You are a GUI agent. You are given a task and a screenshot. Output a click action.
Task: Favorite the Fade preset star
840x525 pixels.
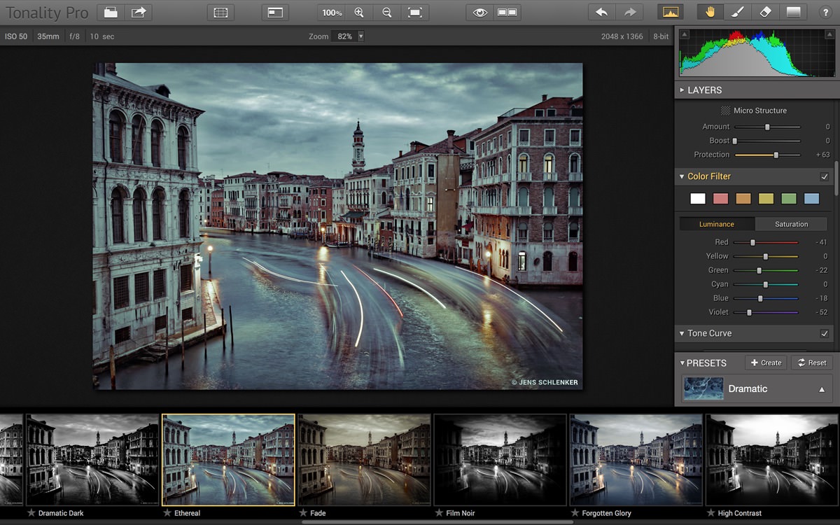tap(303, 513)
